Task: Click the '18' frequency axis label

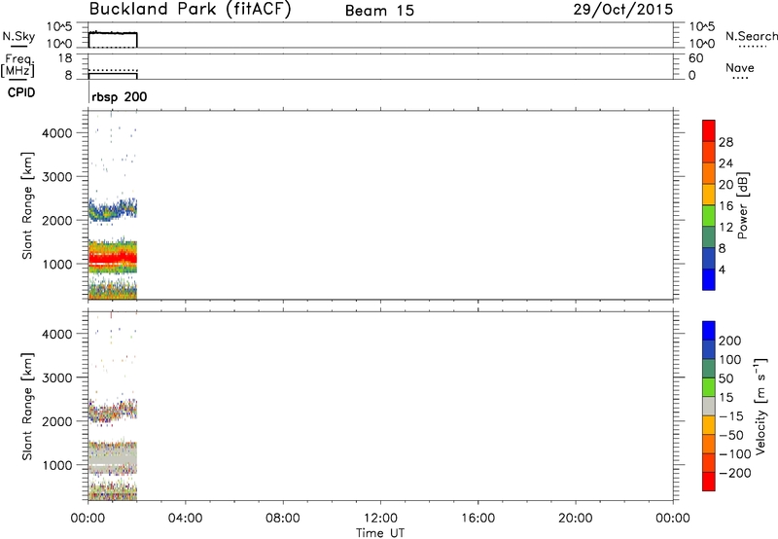Action: tap(65, 58)
